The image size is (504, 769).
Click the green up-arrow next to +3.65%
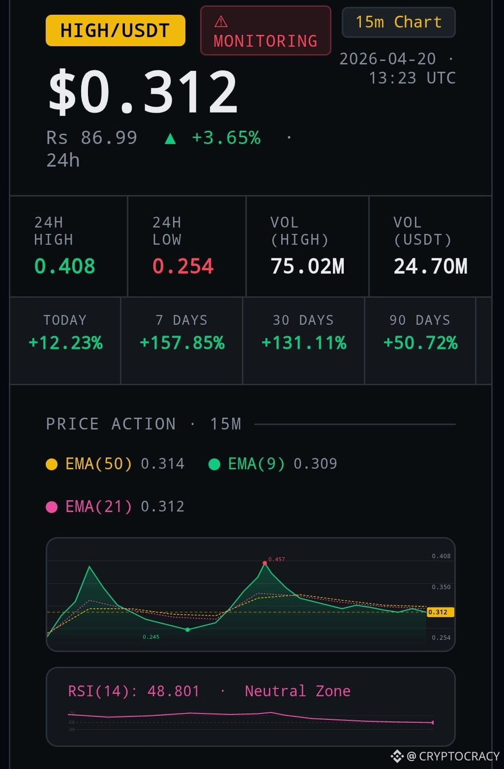point(170,139)
